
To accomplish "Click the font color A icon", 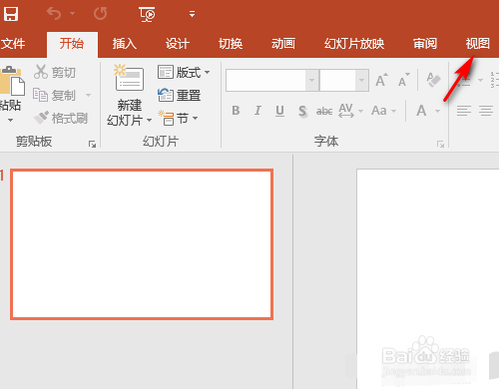I will (422, 111).
